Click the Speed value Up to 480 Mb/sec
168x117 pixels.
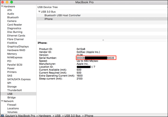click(x=87, y=61)
